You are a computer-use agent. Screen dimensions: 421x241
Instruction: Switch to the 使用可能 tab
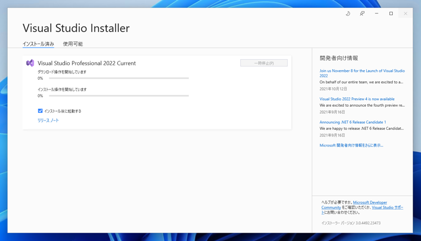[x=73, y=44]
